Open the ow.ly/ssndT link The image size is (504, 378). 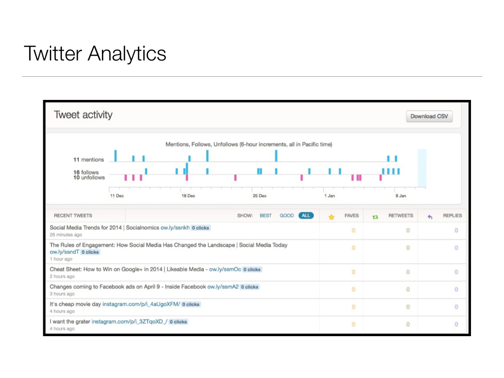coord(64,252)
